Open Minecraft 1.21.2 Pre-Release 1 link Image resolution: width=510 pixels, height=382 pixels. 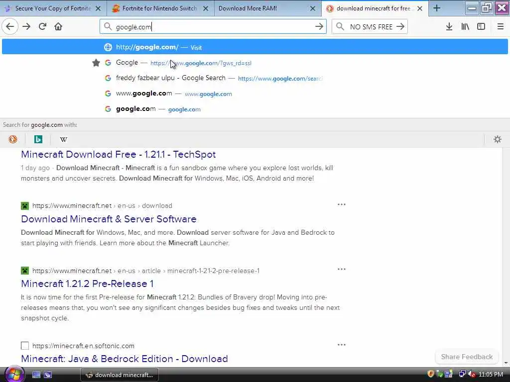click(87, 284)
